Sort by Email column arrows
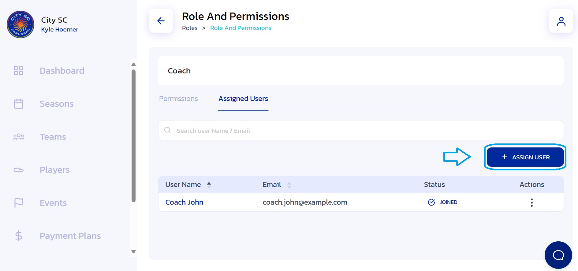 (289, 185)
